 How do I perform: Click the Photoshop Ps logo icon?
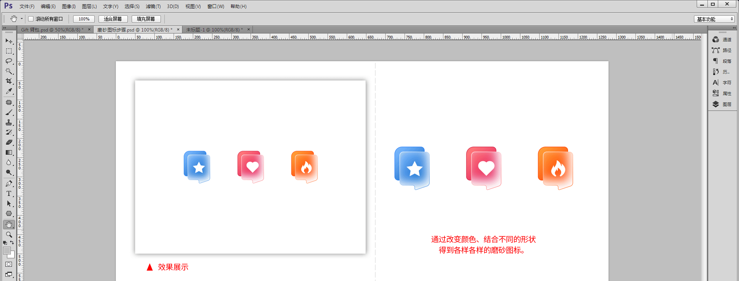pos(8,6)
